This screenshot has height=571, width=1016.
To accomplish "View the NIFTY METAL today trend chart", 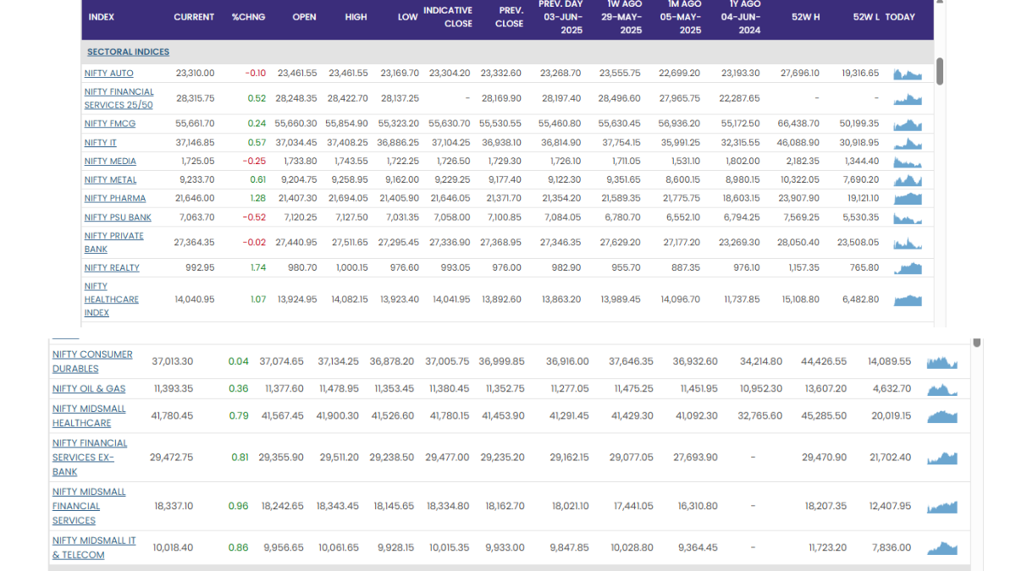I will point(907,180).
